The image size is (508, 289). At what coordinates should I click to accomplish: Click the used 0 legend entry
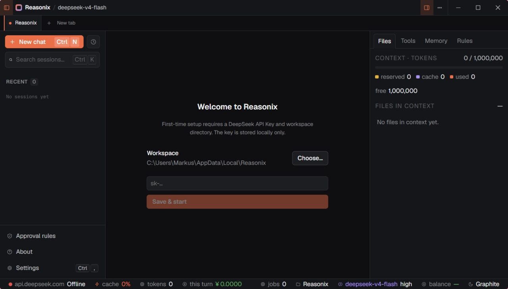click(x=462, y=77)
